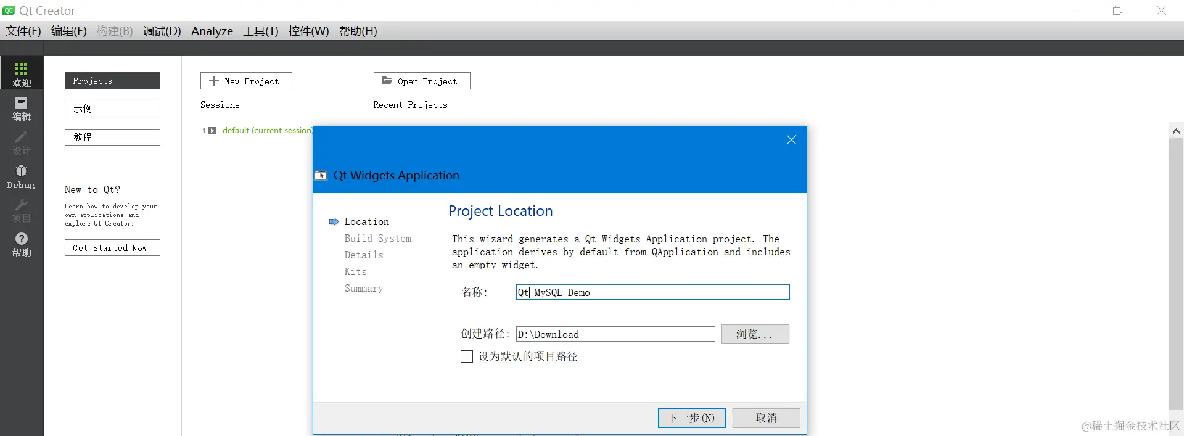Restore down the Qt Creator window
Viewport: 1184px width, 436px height.
(x=1117, y=10)
